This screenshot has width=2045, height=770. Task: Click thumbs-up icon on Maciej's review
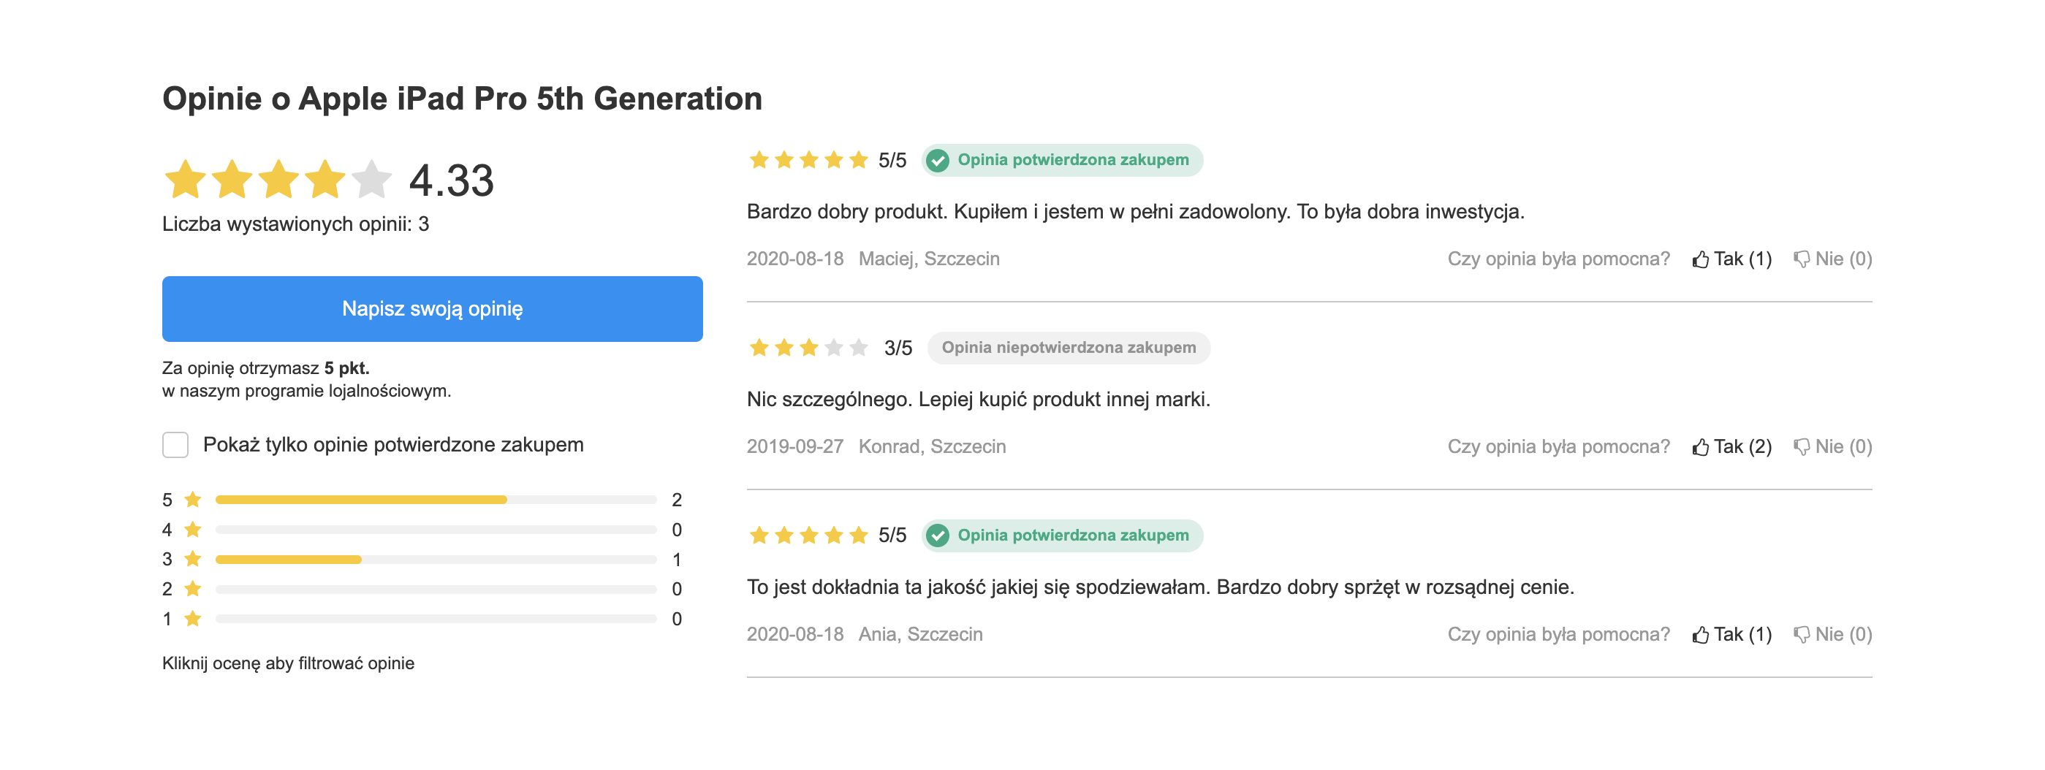click(x=1700, y=259)
